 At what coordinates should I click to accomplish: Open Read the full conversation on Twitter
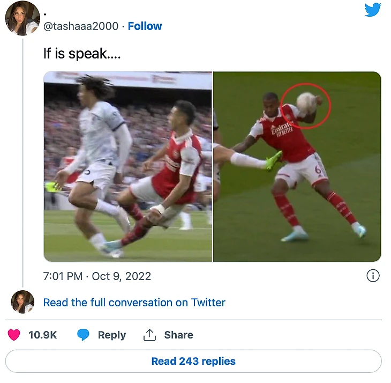click(134, 303)
